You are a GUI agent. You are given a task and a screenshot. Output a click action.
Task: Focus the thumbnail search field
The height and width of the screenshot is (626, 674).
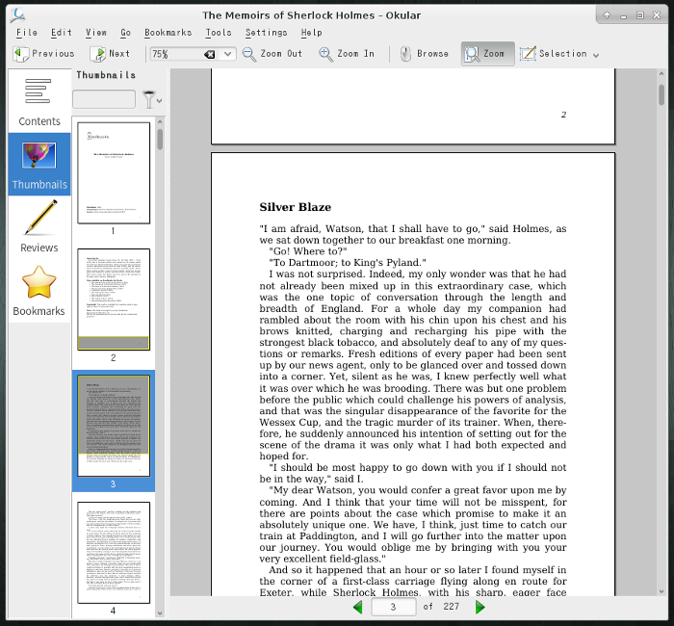click(104, 99)
